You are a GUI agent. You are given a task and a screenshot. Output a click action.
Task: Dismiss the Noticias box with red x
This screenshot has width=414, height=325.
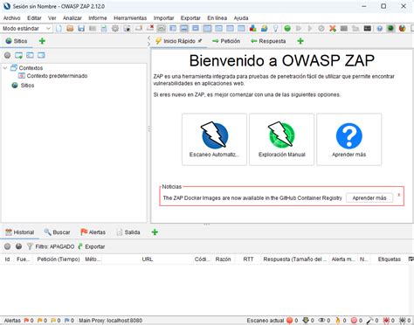point(399,195)
